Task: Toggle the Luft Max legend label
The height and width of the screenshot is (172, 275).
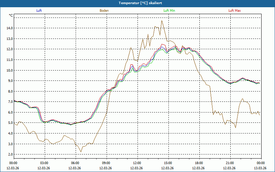Action: 234,11
